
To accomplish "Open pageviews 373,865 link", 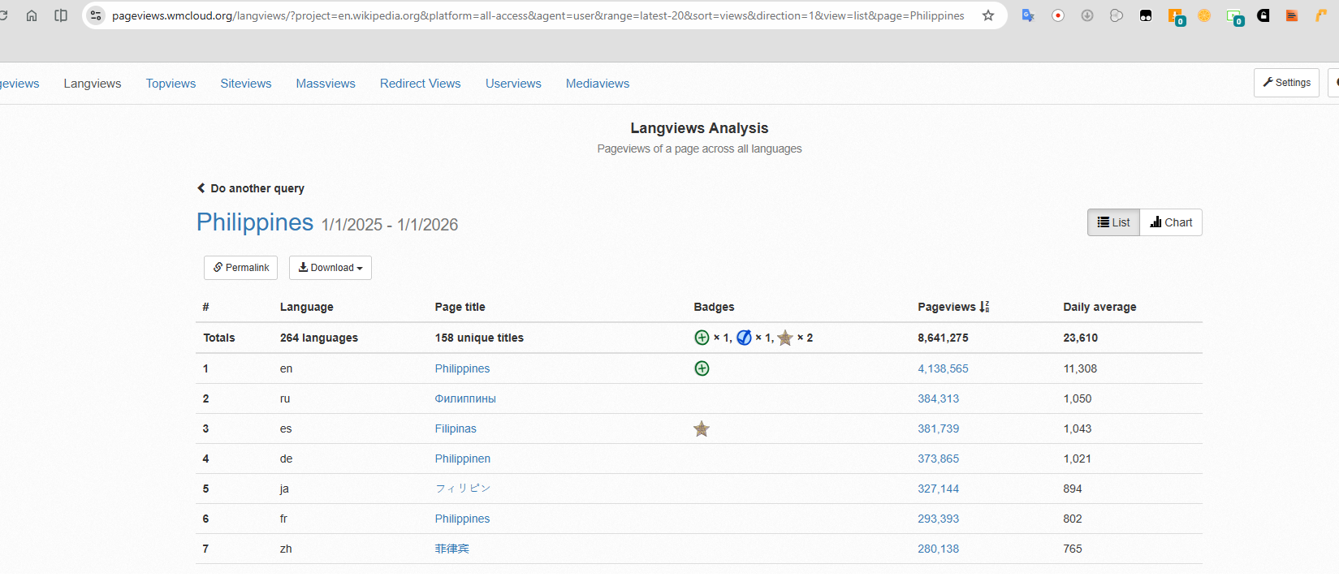I will pos(938,459).
